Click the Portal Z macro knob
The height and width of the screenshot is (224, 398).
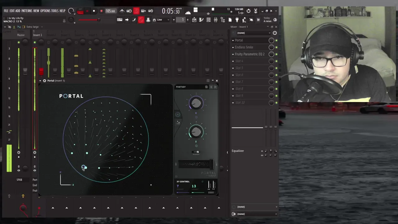(196, 132)
